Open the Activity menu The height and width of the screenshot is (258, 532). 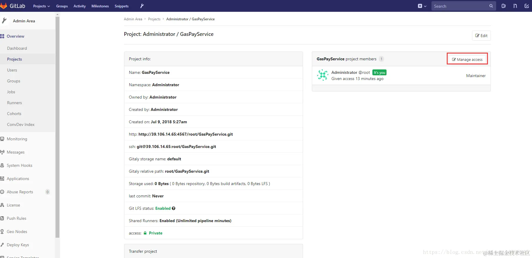click(80, 6)
